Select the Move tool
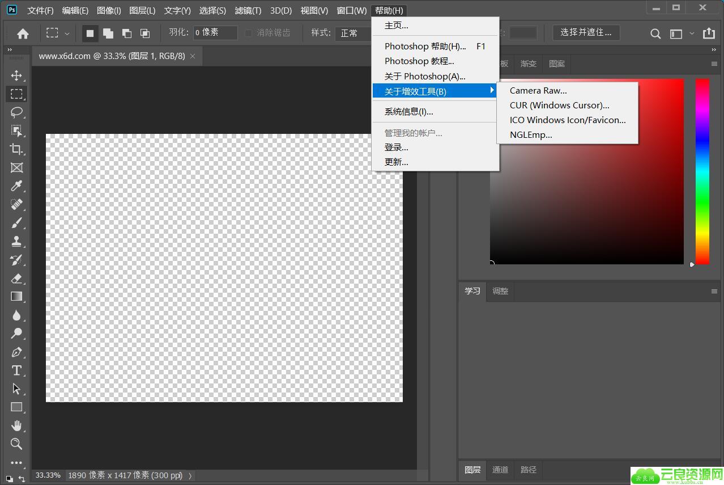This screenshot has height=485, width=724. click(x=16, y=75)
